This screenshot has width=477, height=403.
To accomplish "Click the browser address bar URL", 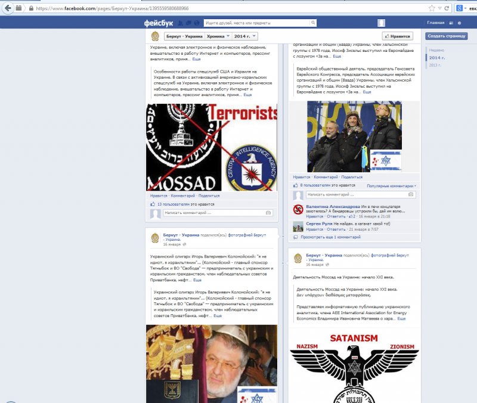I will tap(112, 8).
